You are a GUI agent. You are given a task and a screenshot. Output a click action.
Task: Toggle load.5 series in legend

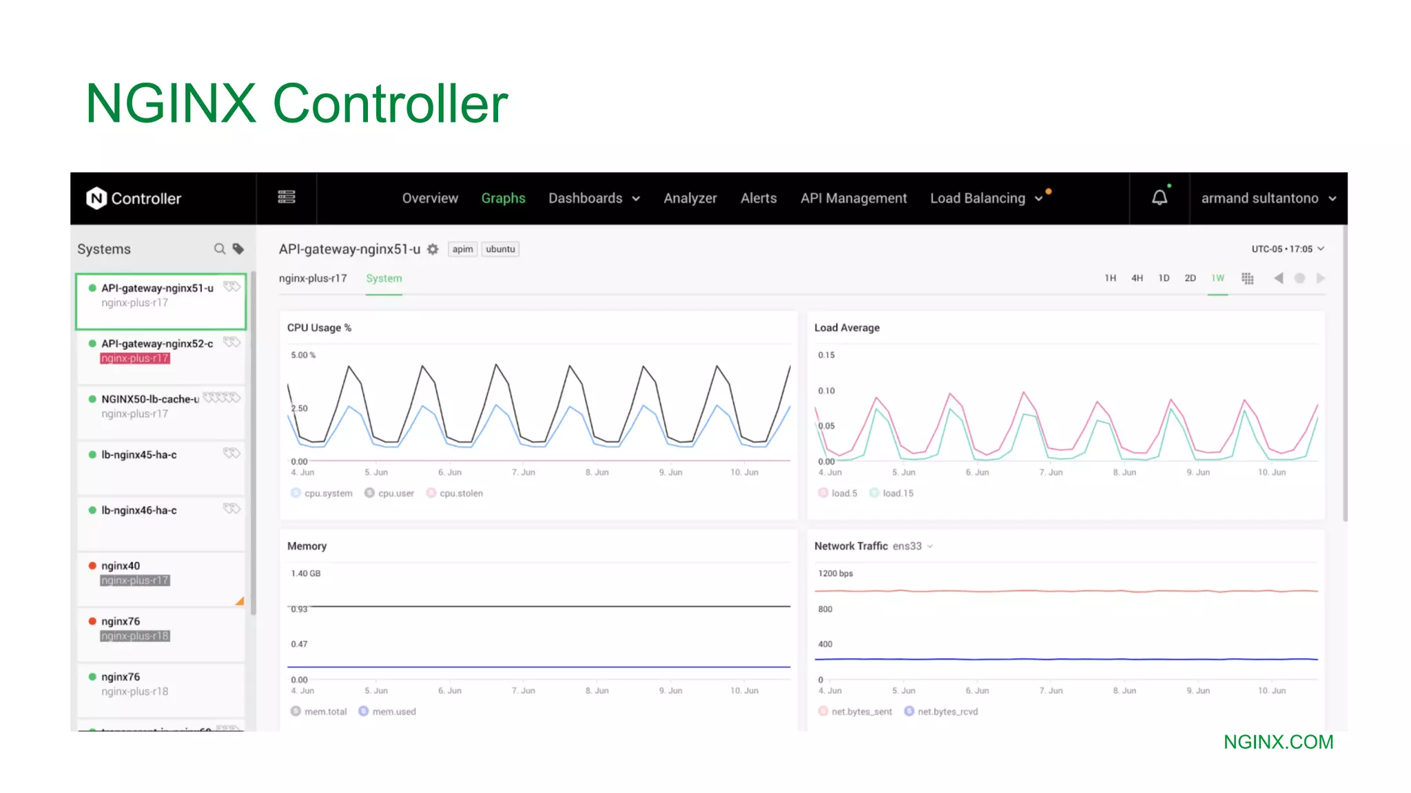(838, 494)
